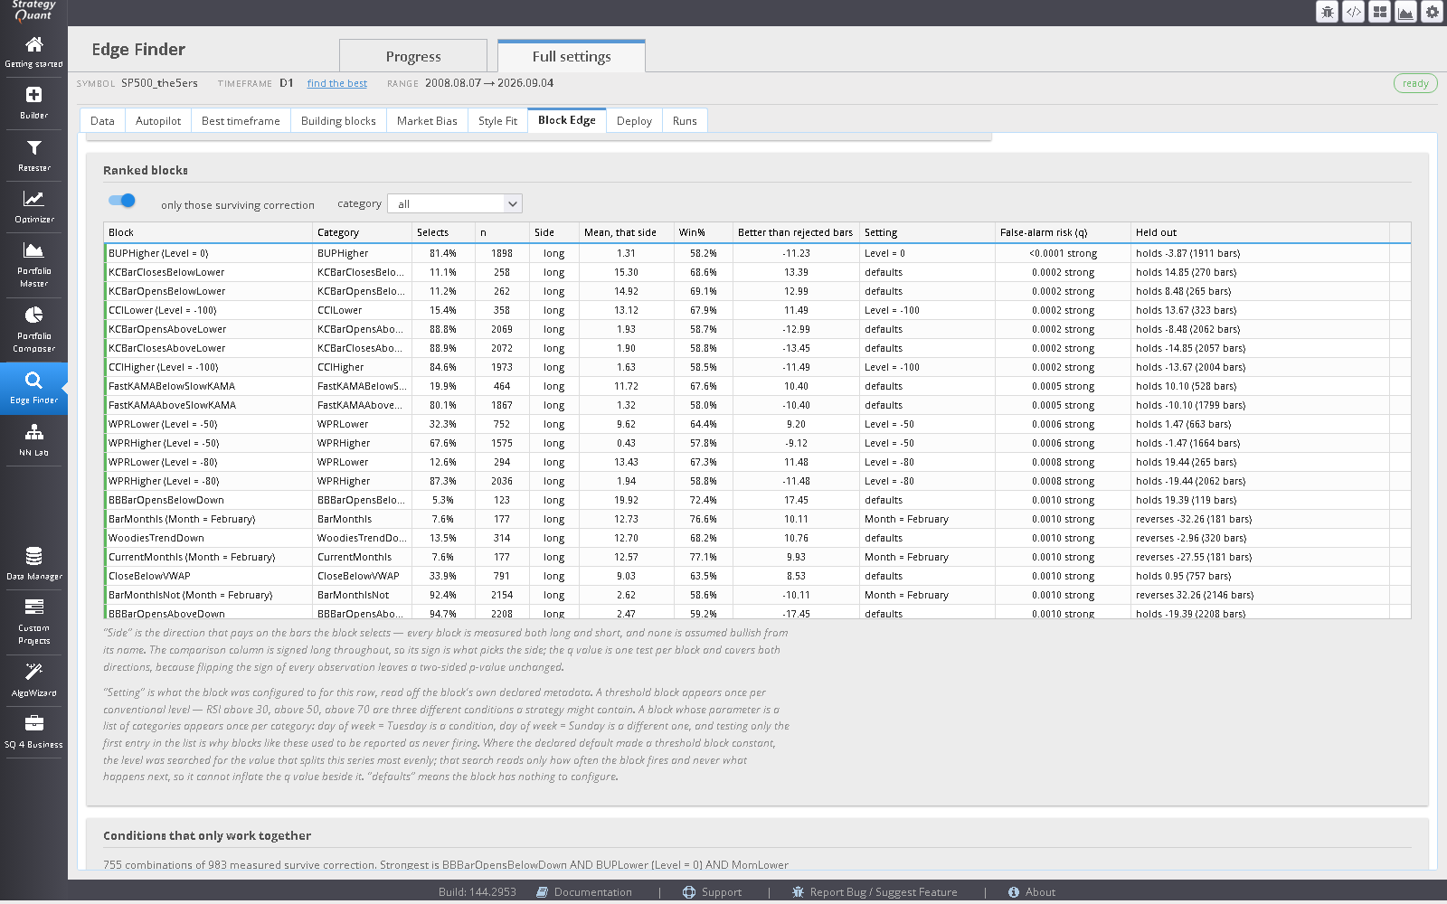This screenshot has width=1447, height=904.
Task: Click the ready status badge
Action: [1415, 83]
